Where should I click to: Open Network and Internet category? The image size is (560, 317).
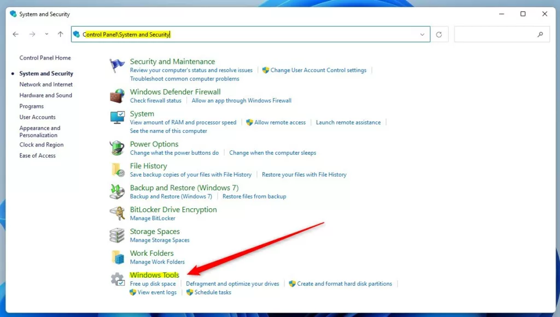click(46, 84)
